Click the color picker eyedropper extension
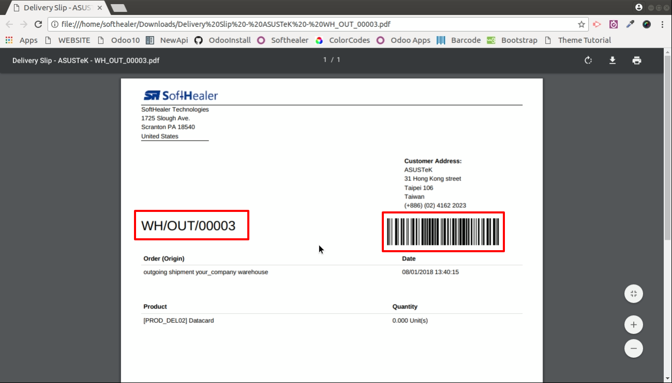The width and height of the screenshot is (672, 383). click(x=630, y=24)
